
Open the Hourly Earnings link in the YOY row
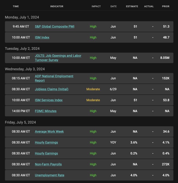tap(46, 142)
